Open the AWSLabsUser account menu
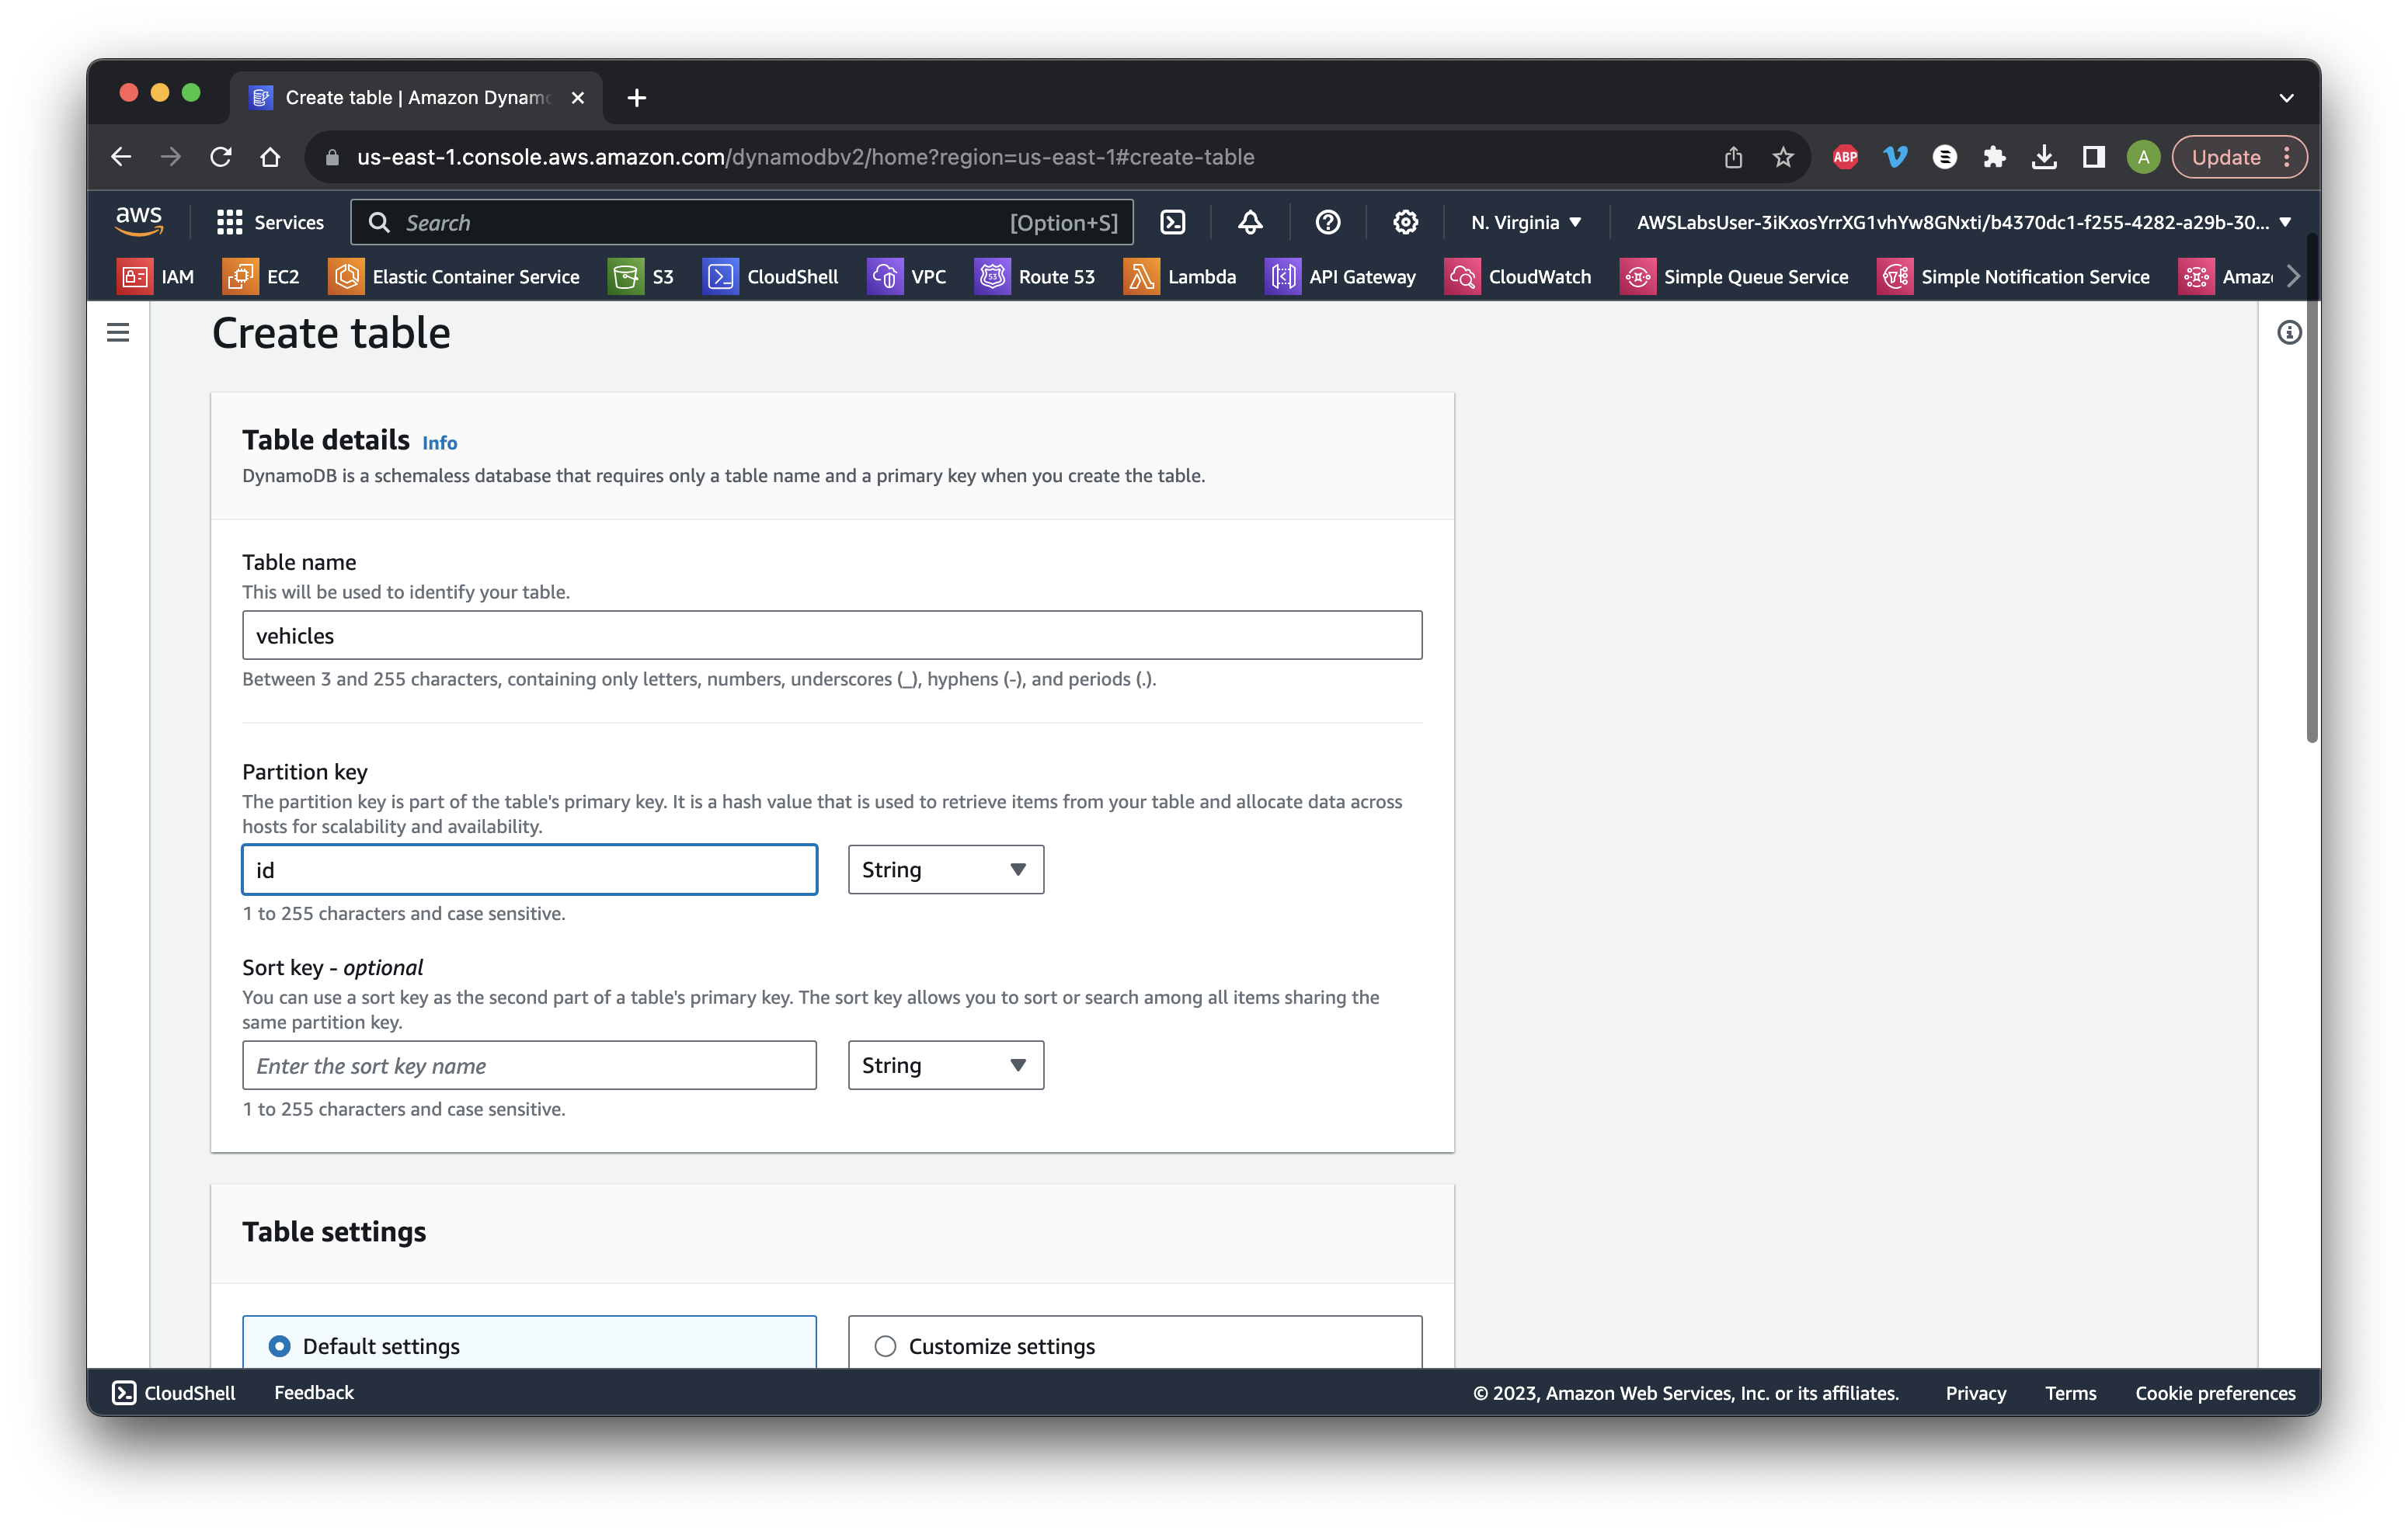 (1963, 222)
